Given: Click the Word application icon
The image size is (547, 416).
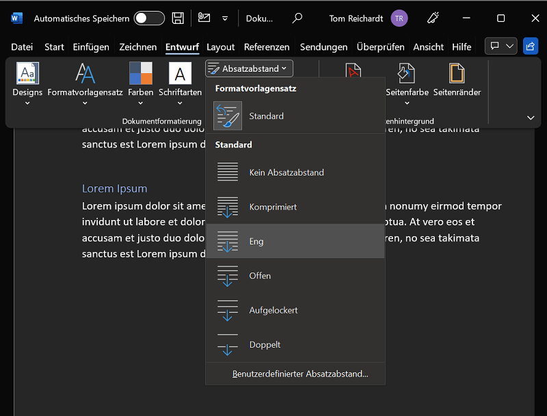Looking at the screenshot, I should coord(16,18).
